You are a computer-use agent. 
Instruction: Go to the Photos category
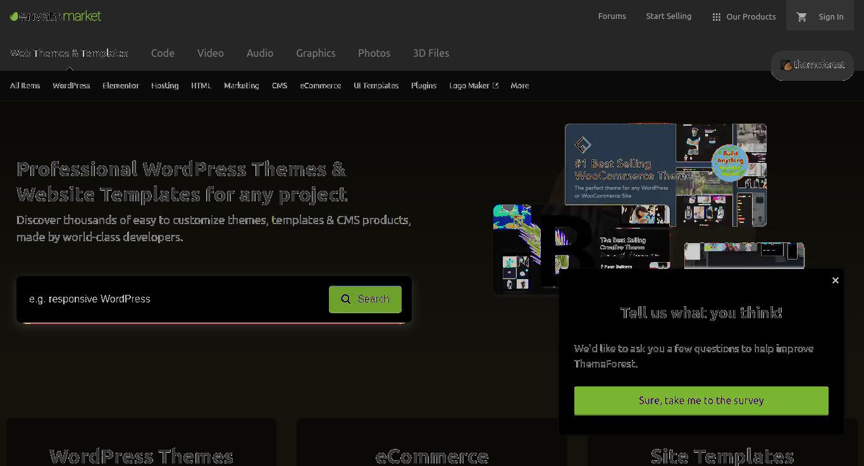[x=374, y=53]
